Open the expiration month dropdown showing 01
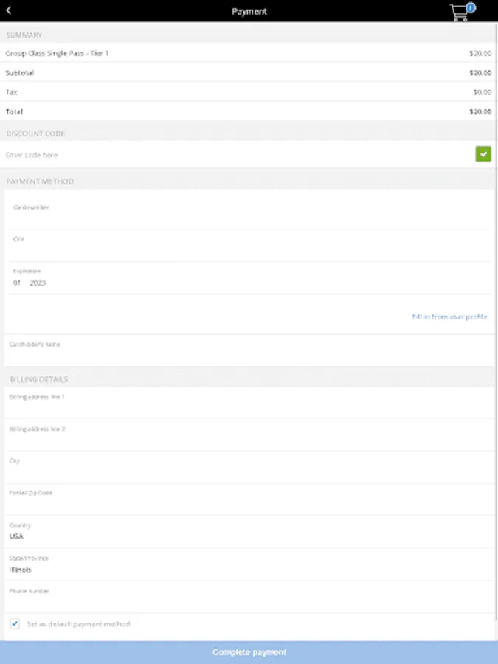The image size is (498, 664). click(x=17, y=283)
